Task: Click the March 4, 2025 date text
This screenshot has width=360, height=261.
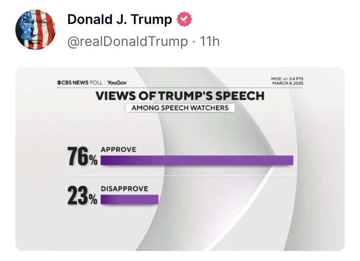Action: pyautogui.click(x=288, y=83)
